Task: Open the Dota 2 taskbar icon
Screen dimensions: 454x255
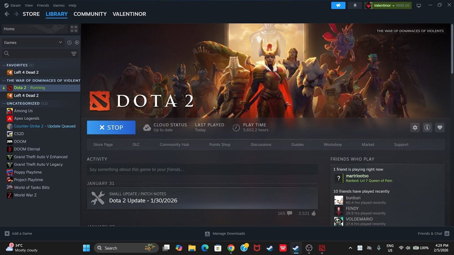Action: point(322,248)
